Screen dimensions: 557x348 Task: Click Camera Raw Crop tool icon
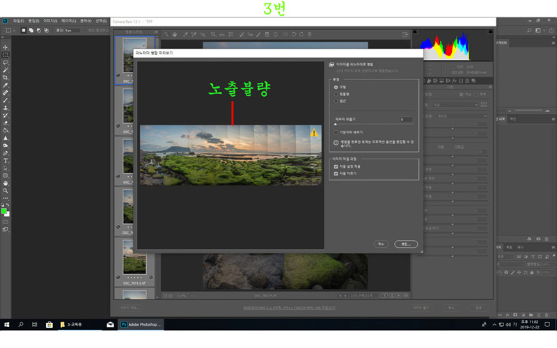(213, 34)
